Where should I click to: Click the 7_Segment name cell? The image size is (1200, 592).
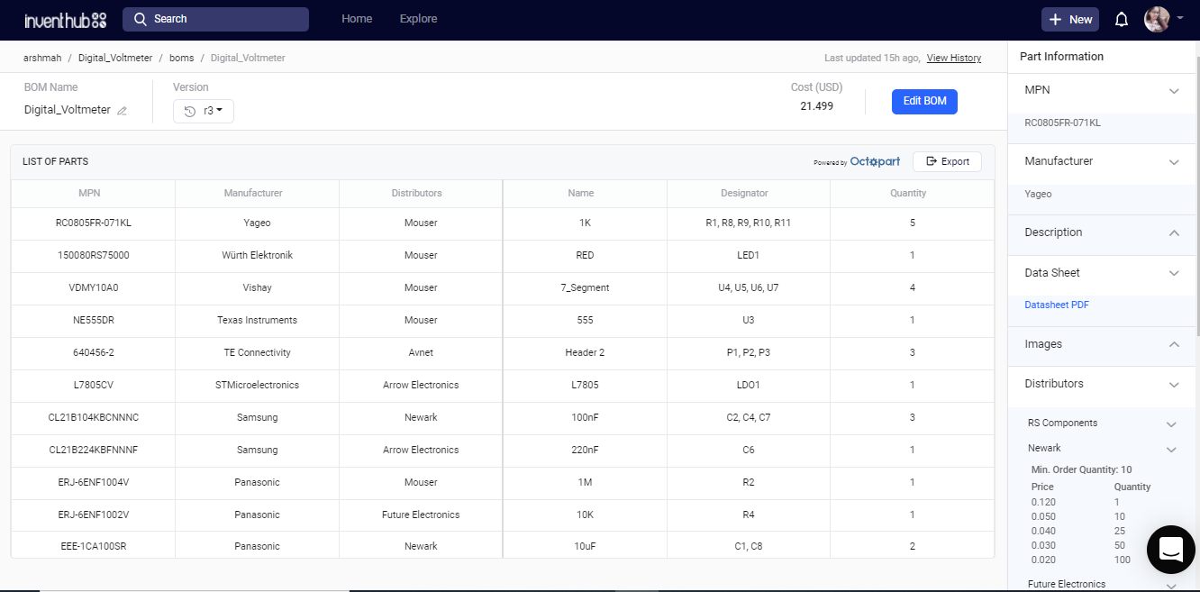(585, 287)
